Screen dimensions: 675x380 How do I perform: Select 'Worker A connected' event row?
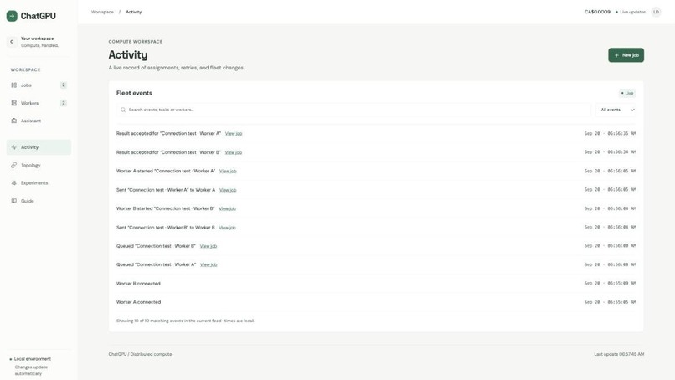[376, 302]
